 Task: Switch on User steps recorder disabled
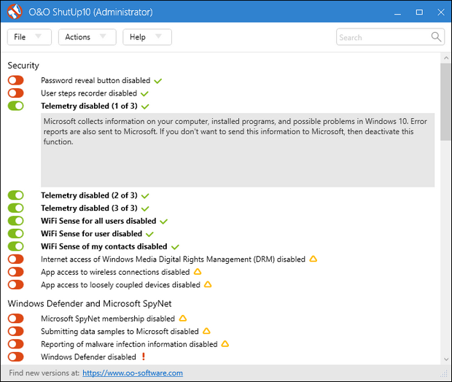[x=16, y=93]
